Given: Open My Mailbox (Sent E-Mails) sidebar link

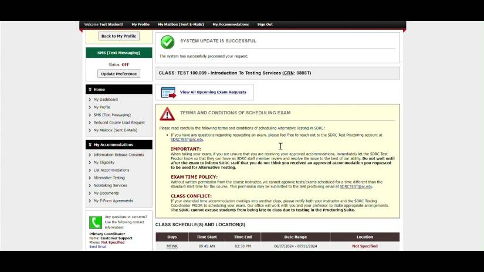Looking at the screenshot, I should pyautogui.click(x=116, y=130).
